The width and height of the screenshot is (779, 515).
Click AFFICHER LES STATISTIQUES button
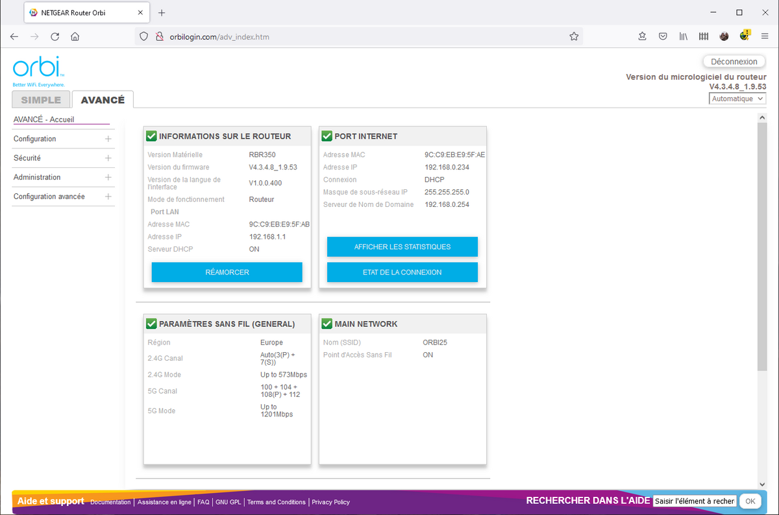click(402, 247)
